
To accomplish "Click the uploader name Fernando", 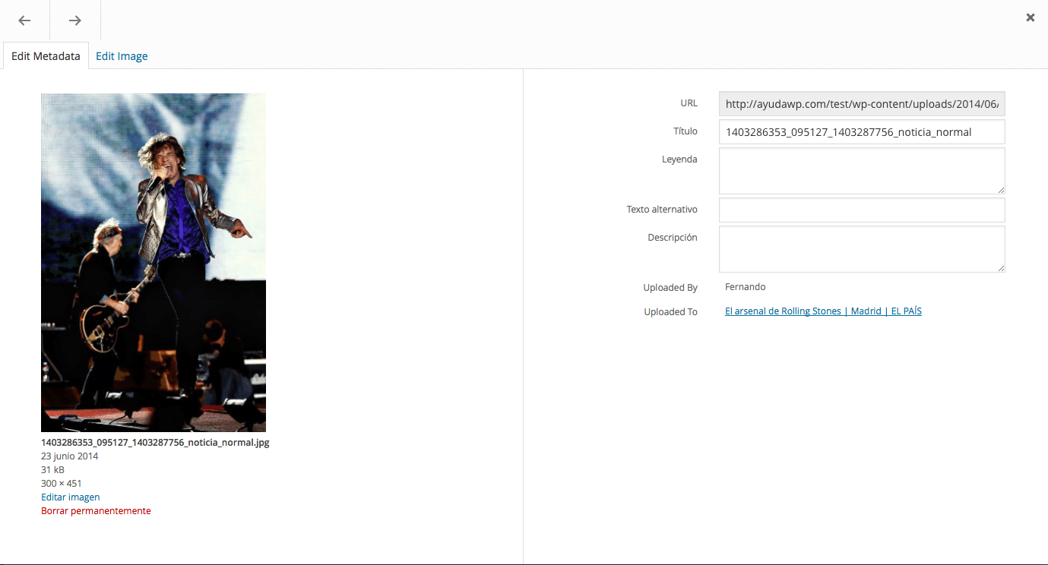I will tap(745, 287).
